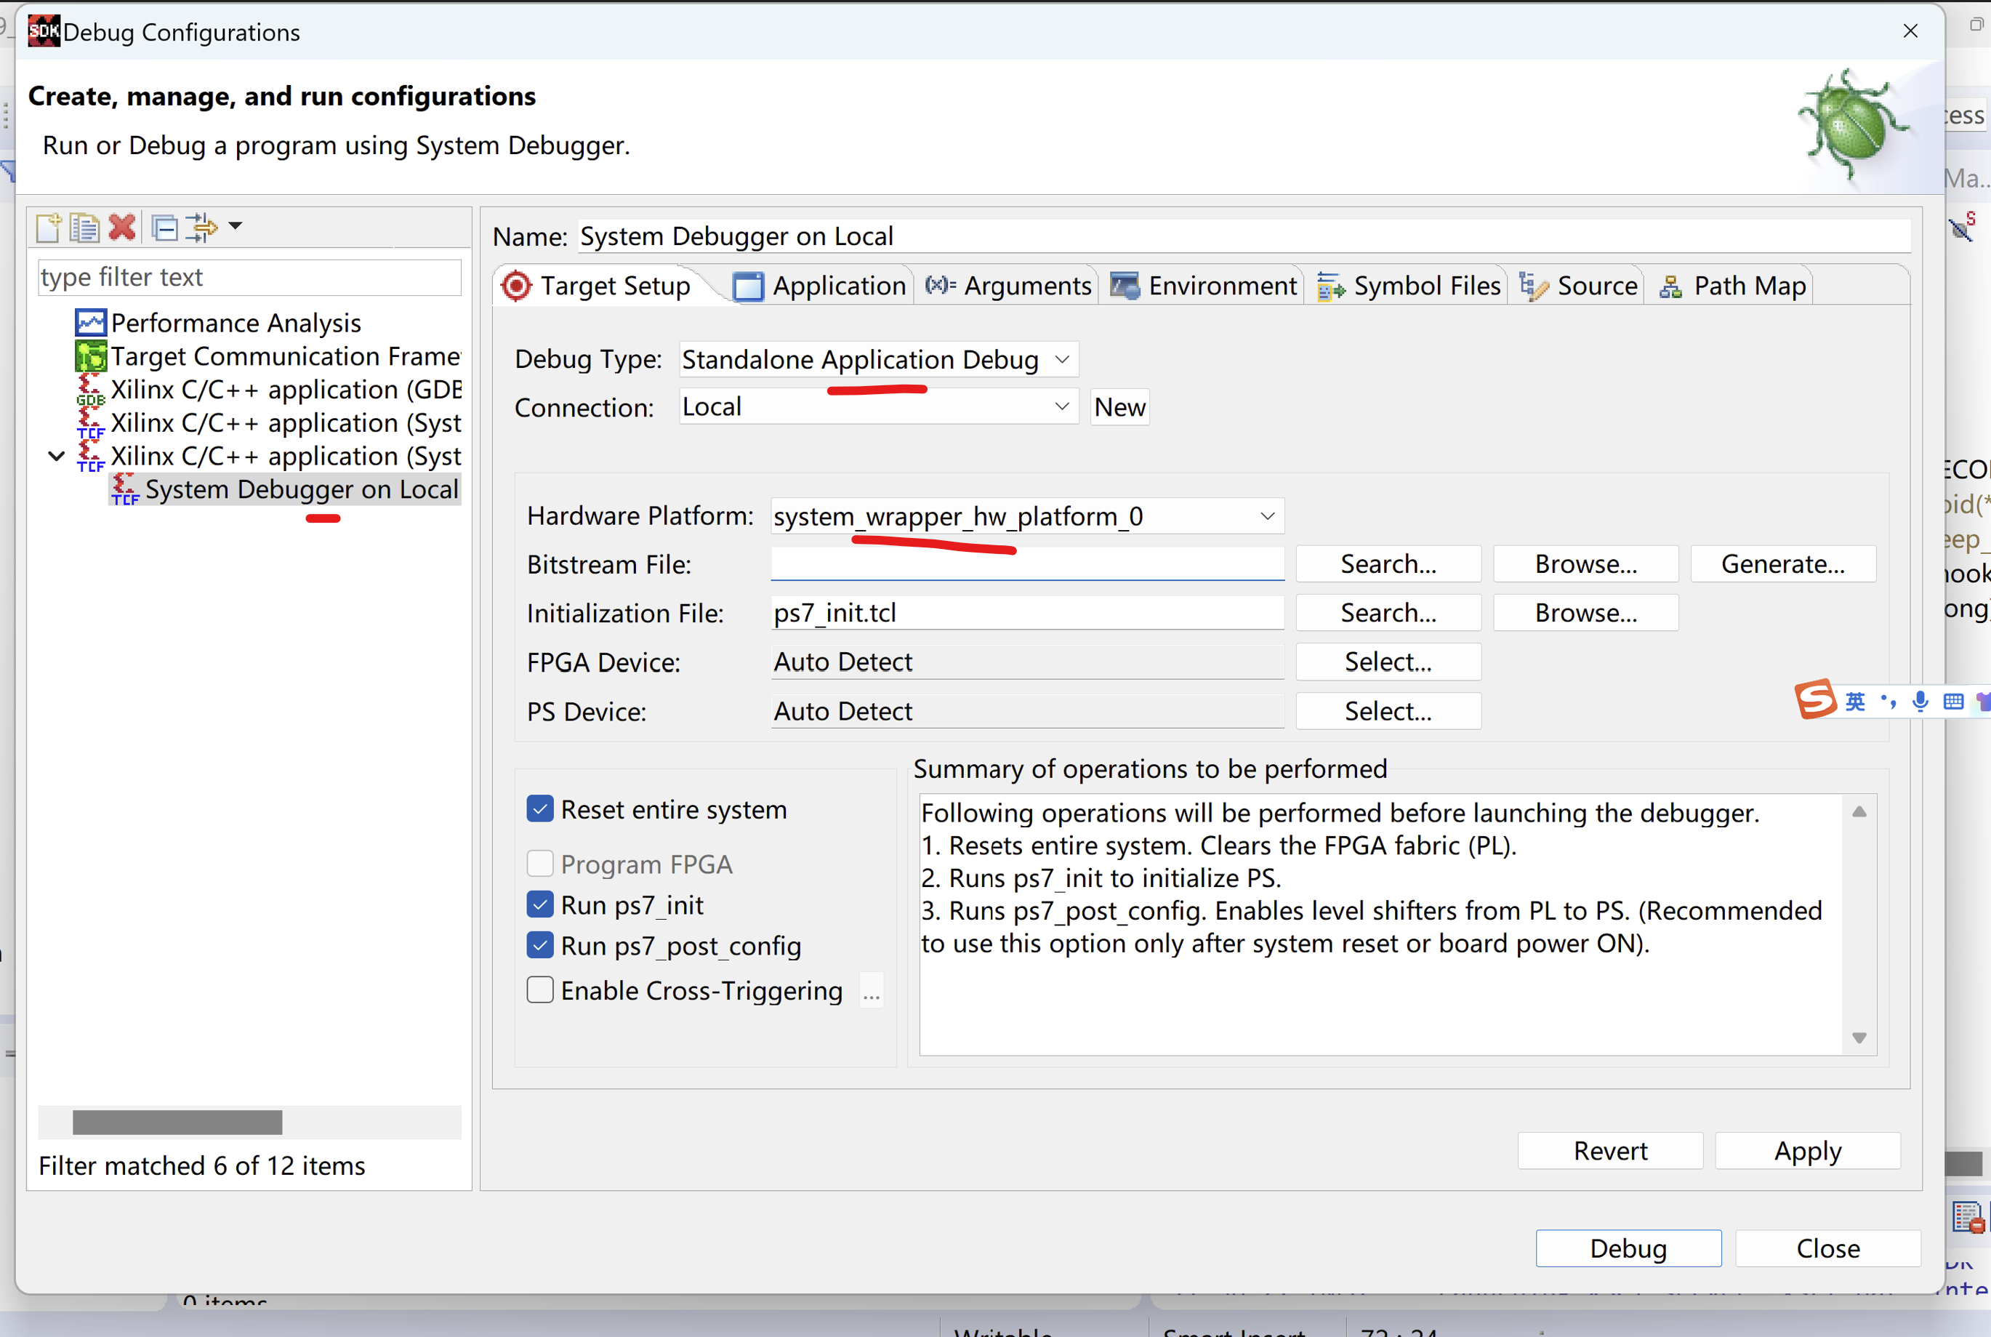
Task: Click the Sogou soft keyboard icon
Action: click(x=1953, y=701)
